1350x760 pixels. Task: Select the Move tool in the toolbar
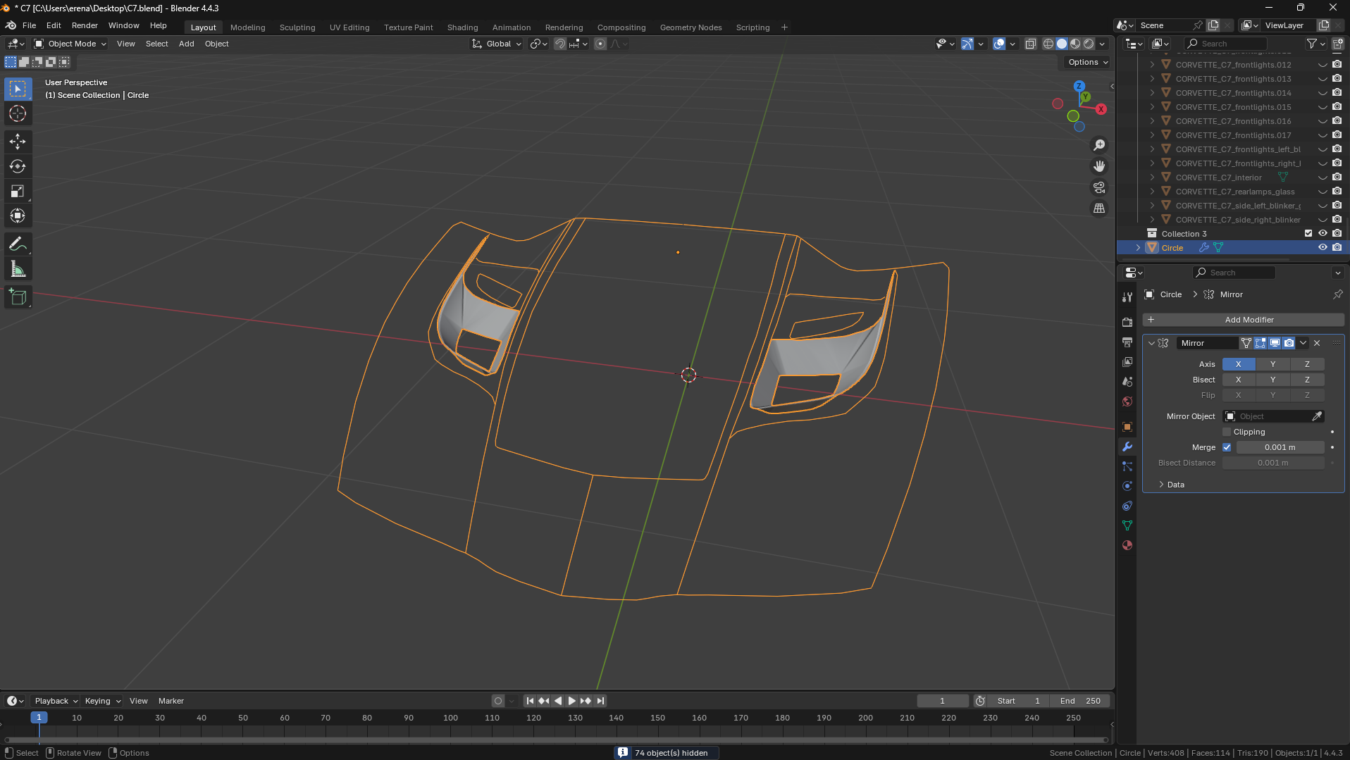pyautogui.click(x=18, y=142)
